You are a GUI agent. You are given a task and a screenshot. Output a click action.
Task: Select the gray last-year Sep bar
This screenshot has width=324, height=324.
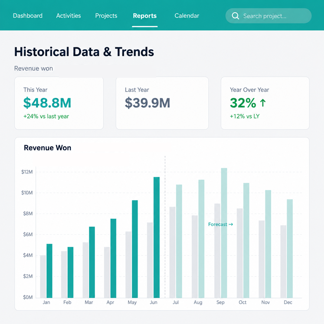coord(218,251)
